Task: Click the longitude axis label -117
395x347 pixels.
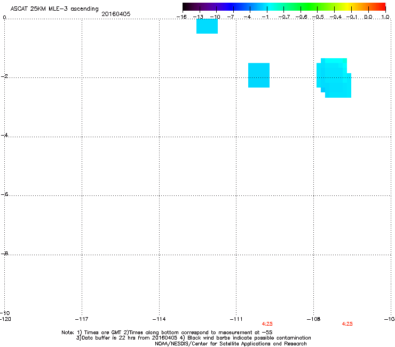Action: (x=82, y=319)
